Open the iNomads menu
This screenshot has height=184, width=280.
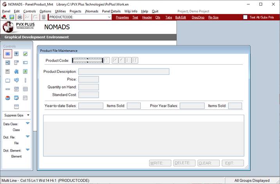[92, 11]
